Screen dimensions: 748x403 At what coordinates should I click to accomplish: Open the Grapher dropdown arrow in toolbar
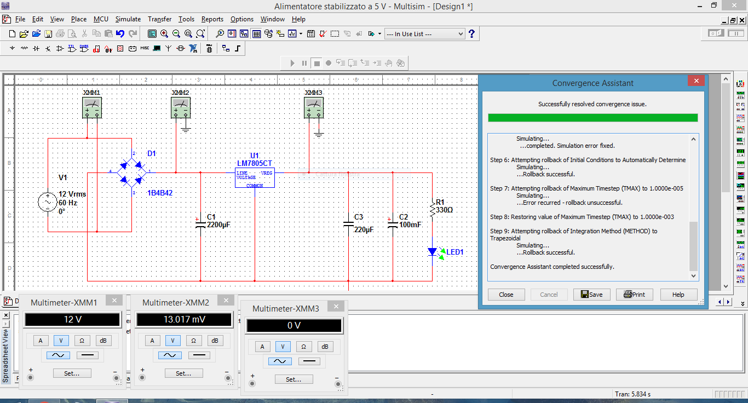click(301, 34)
